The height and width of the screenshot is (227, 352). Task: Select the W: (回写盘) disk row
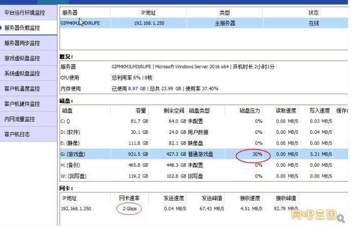(204, 176)
